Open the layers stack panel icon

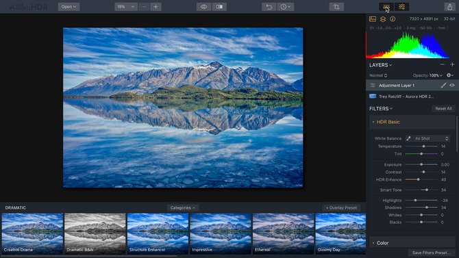[x=382, y=19]
